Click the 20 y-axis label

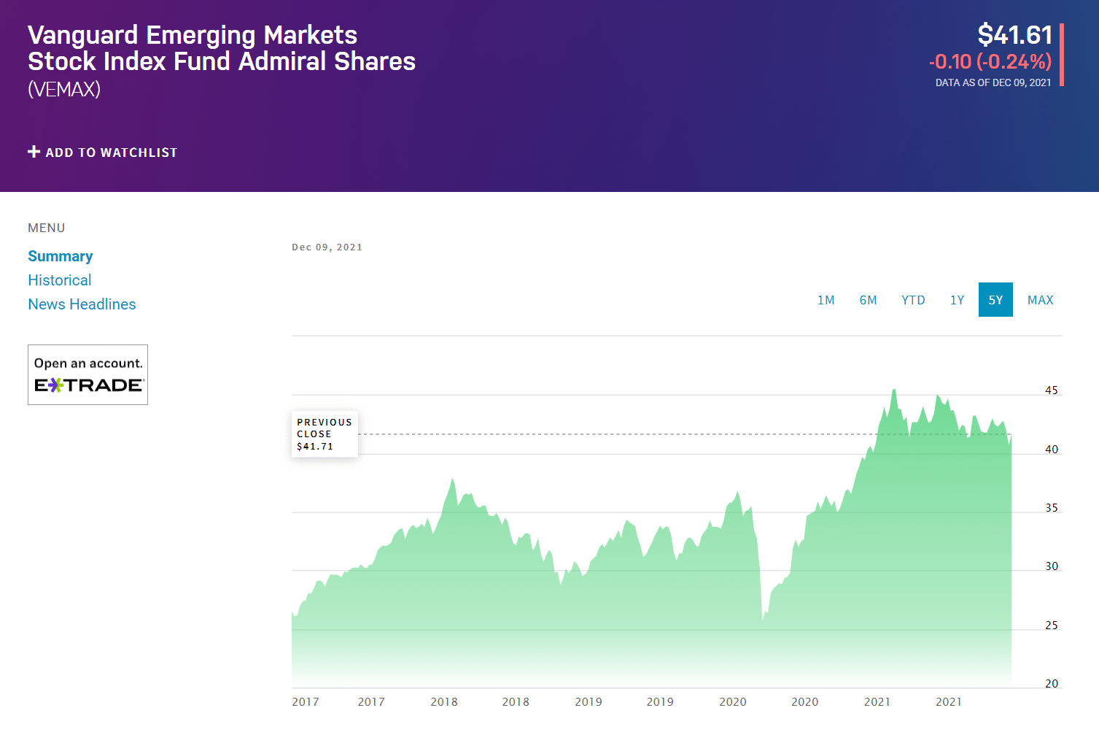(1052, 684)
